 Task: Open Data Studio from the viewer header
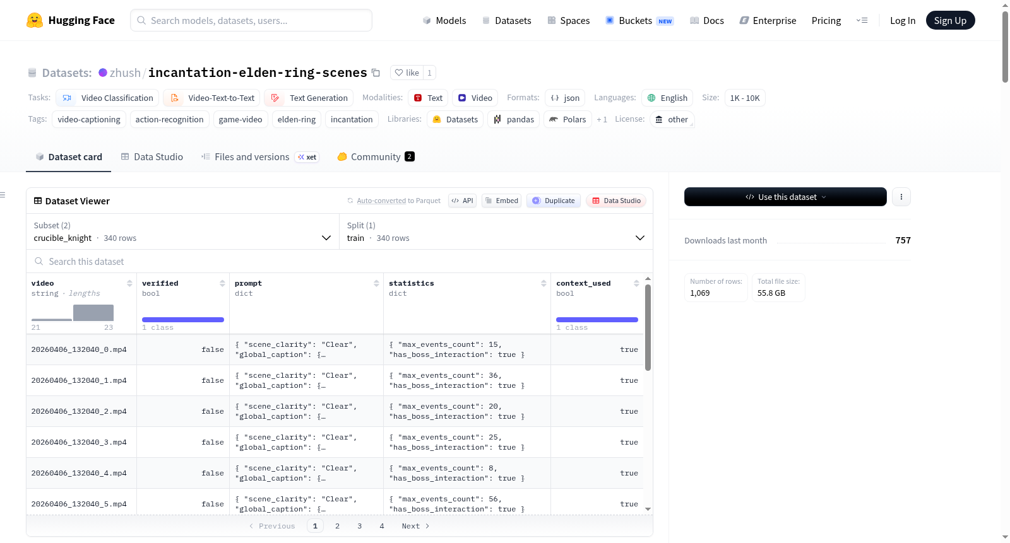616,201
